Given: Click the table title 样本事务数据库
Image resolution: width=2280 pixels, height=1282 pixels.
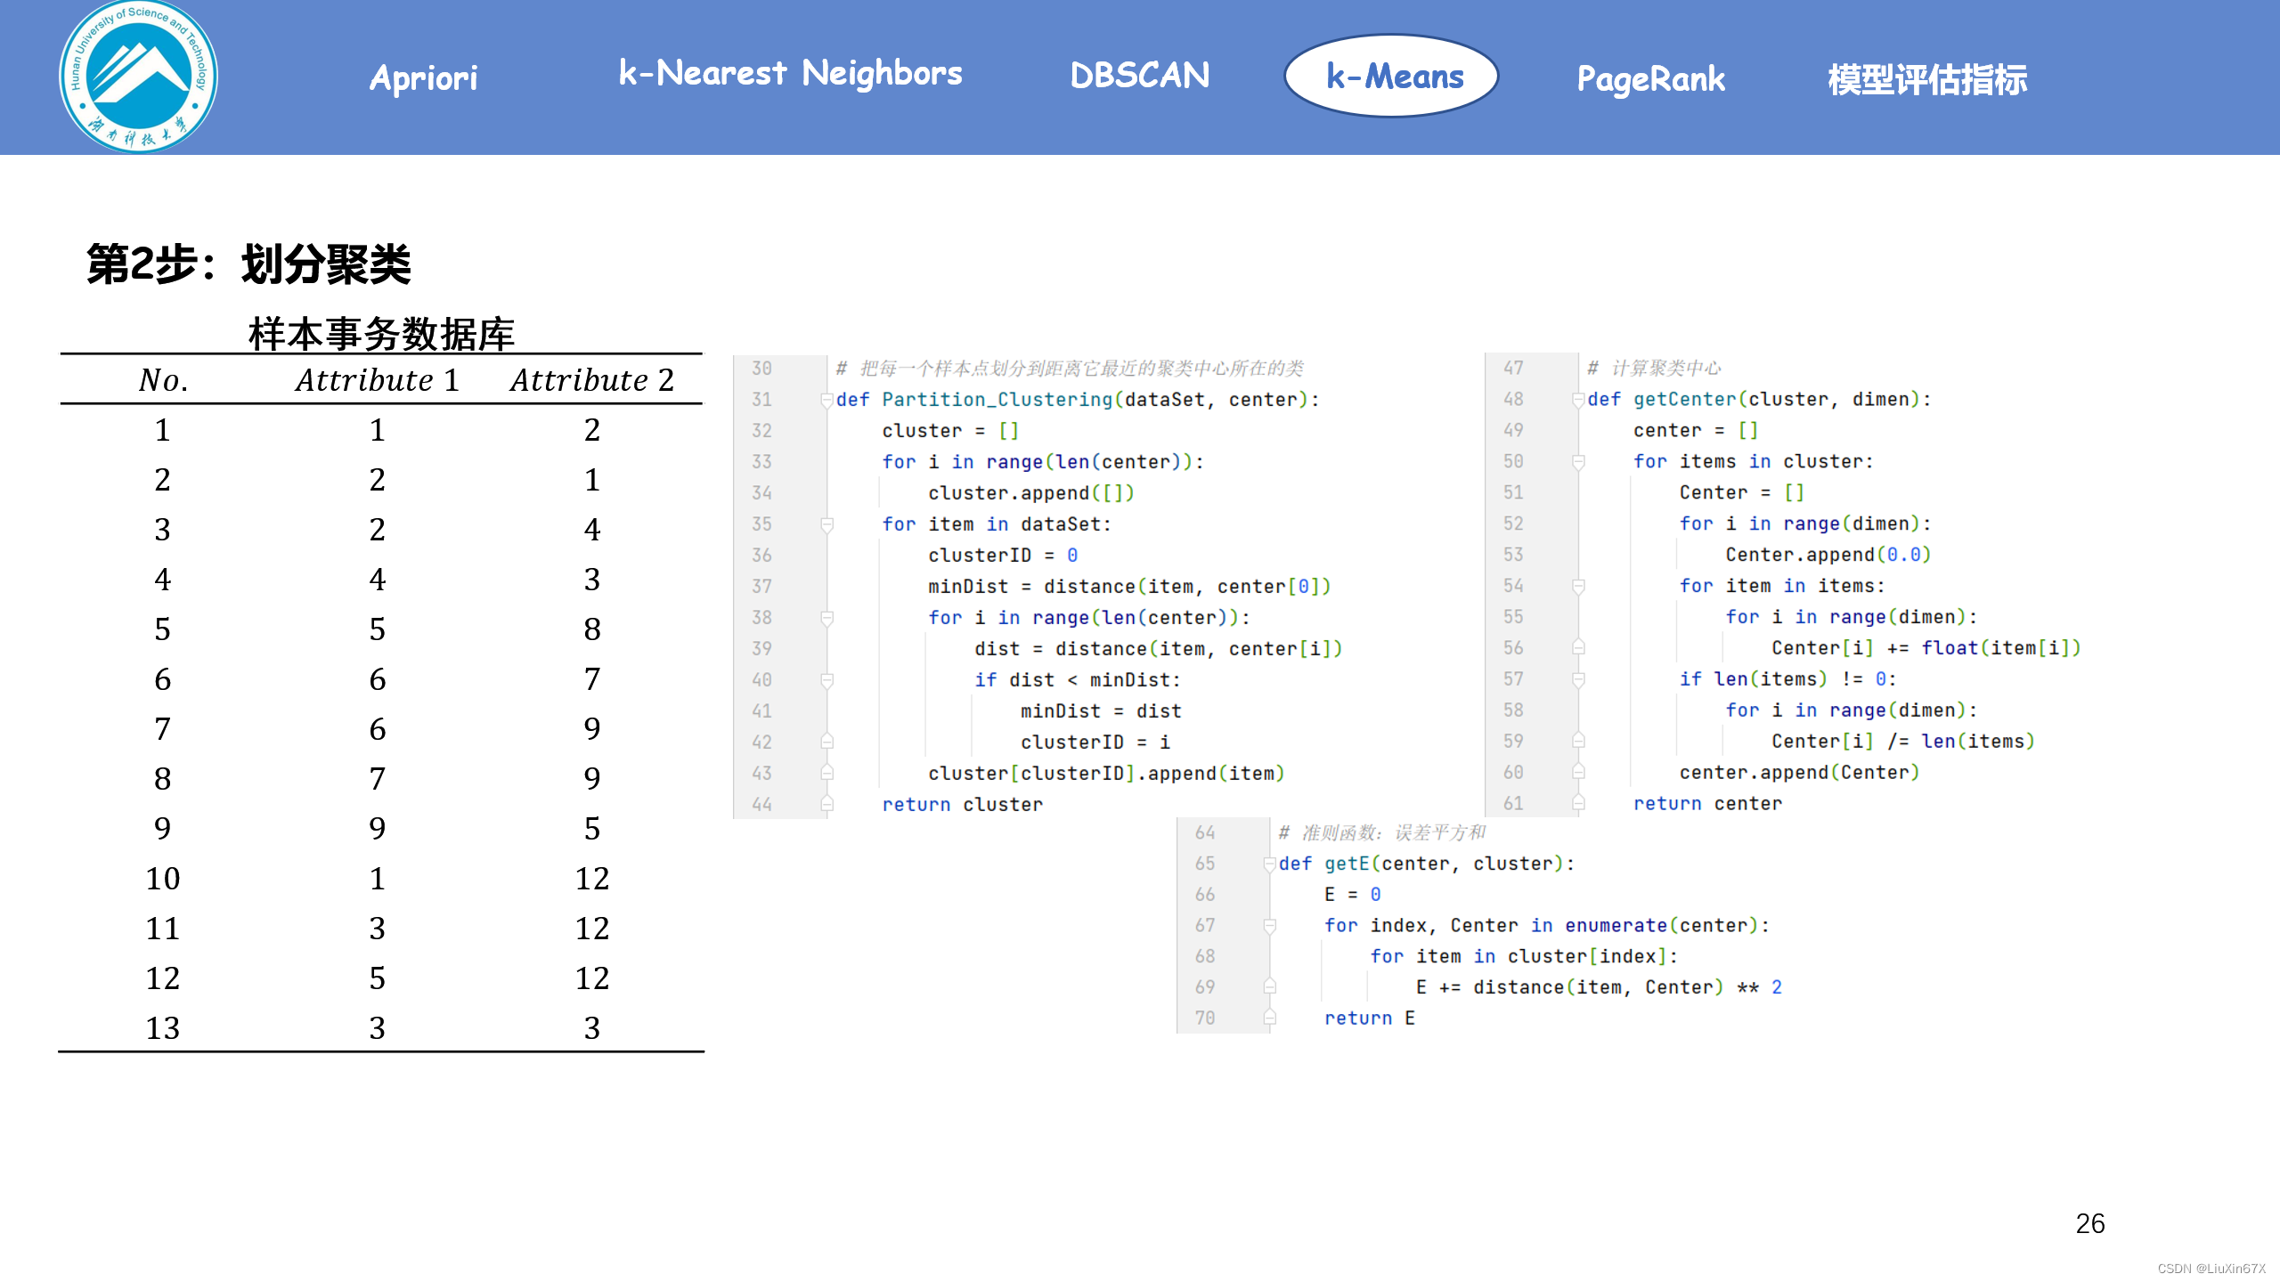Looking at the screenshot, I should (x=381, y=334).
